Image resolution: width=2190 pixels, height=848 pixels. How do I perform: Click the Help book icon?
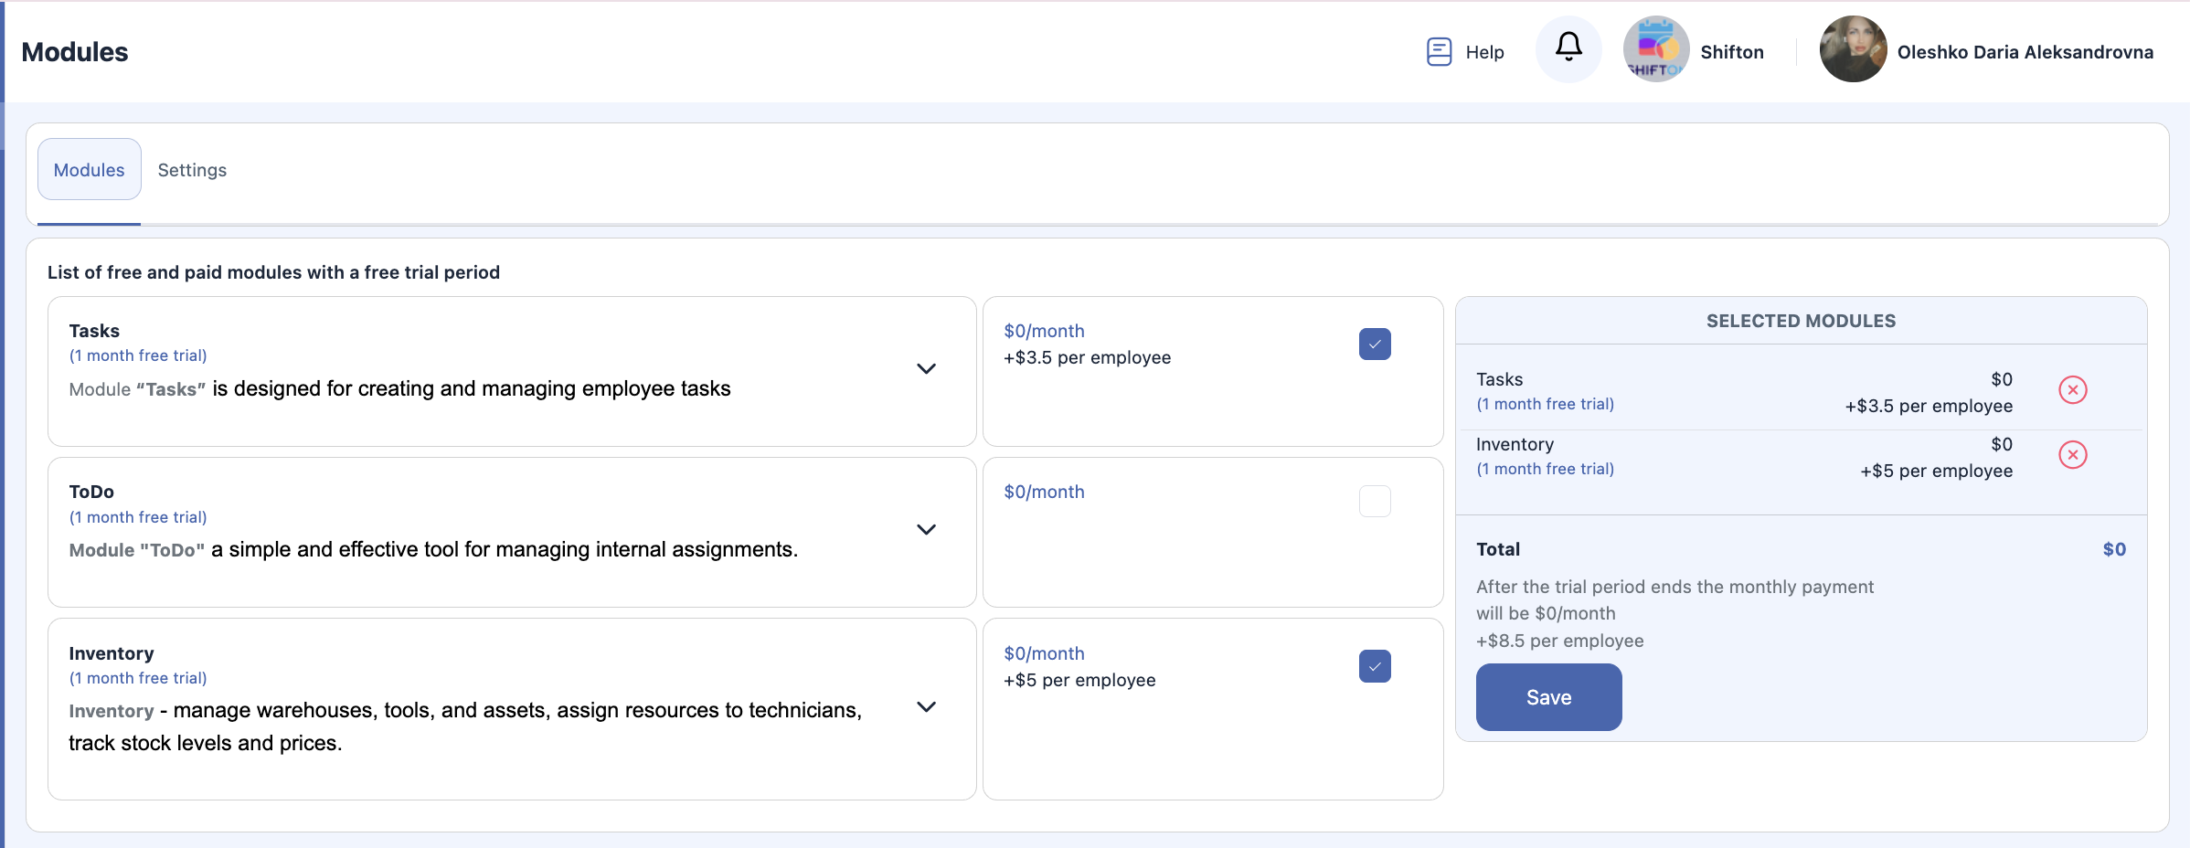coord(1439,52)
